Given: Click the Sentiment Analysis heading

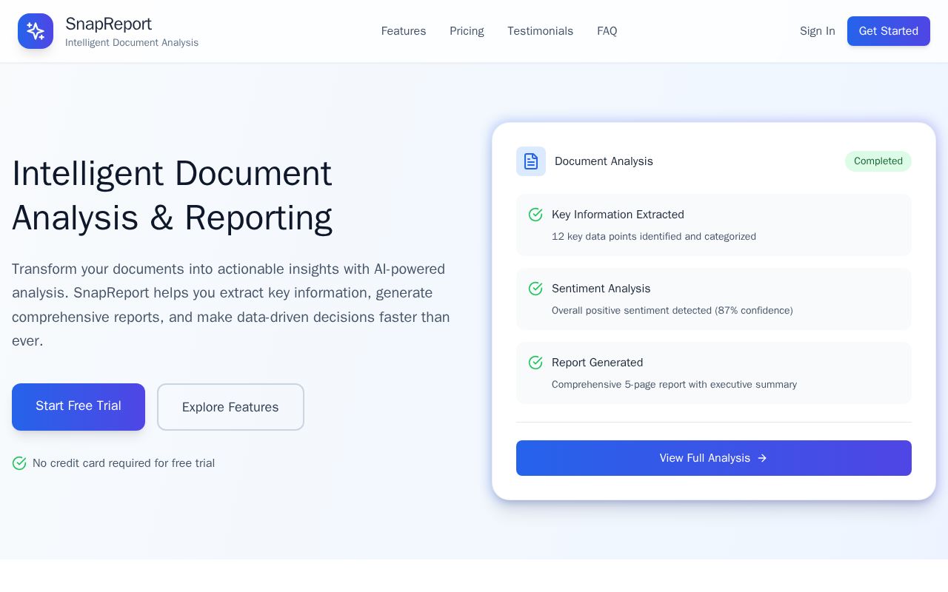Looking at the screenshot, I should click(601, 289).
